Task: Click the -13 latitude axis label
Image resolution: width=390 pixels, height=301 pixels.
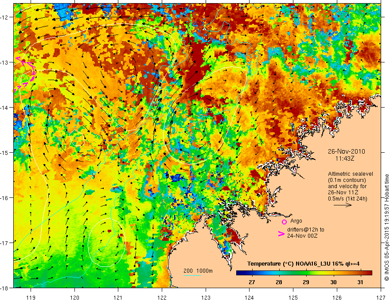Action: click(x=5, y=62)
